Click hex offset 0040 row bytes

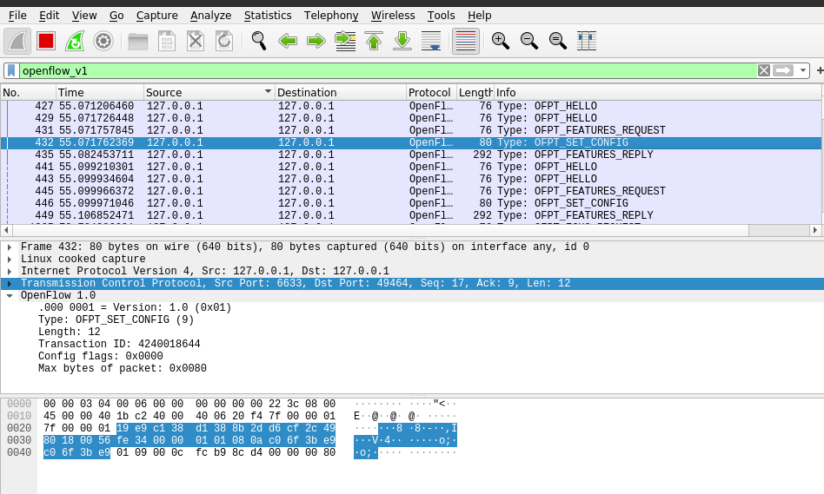[189, 452]
